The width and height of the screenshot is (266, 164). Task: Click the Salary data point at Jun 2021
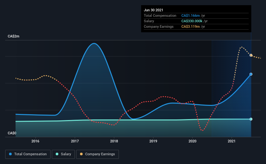tap(251, 119)
